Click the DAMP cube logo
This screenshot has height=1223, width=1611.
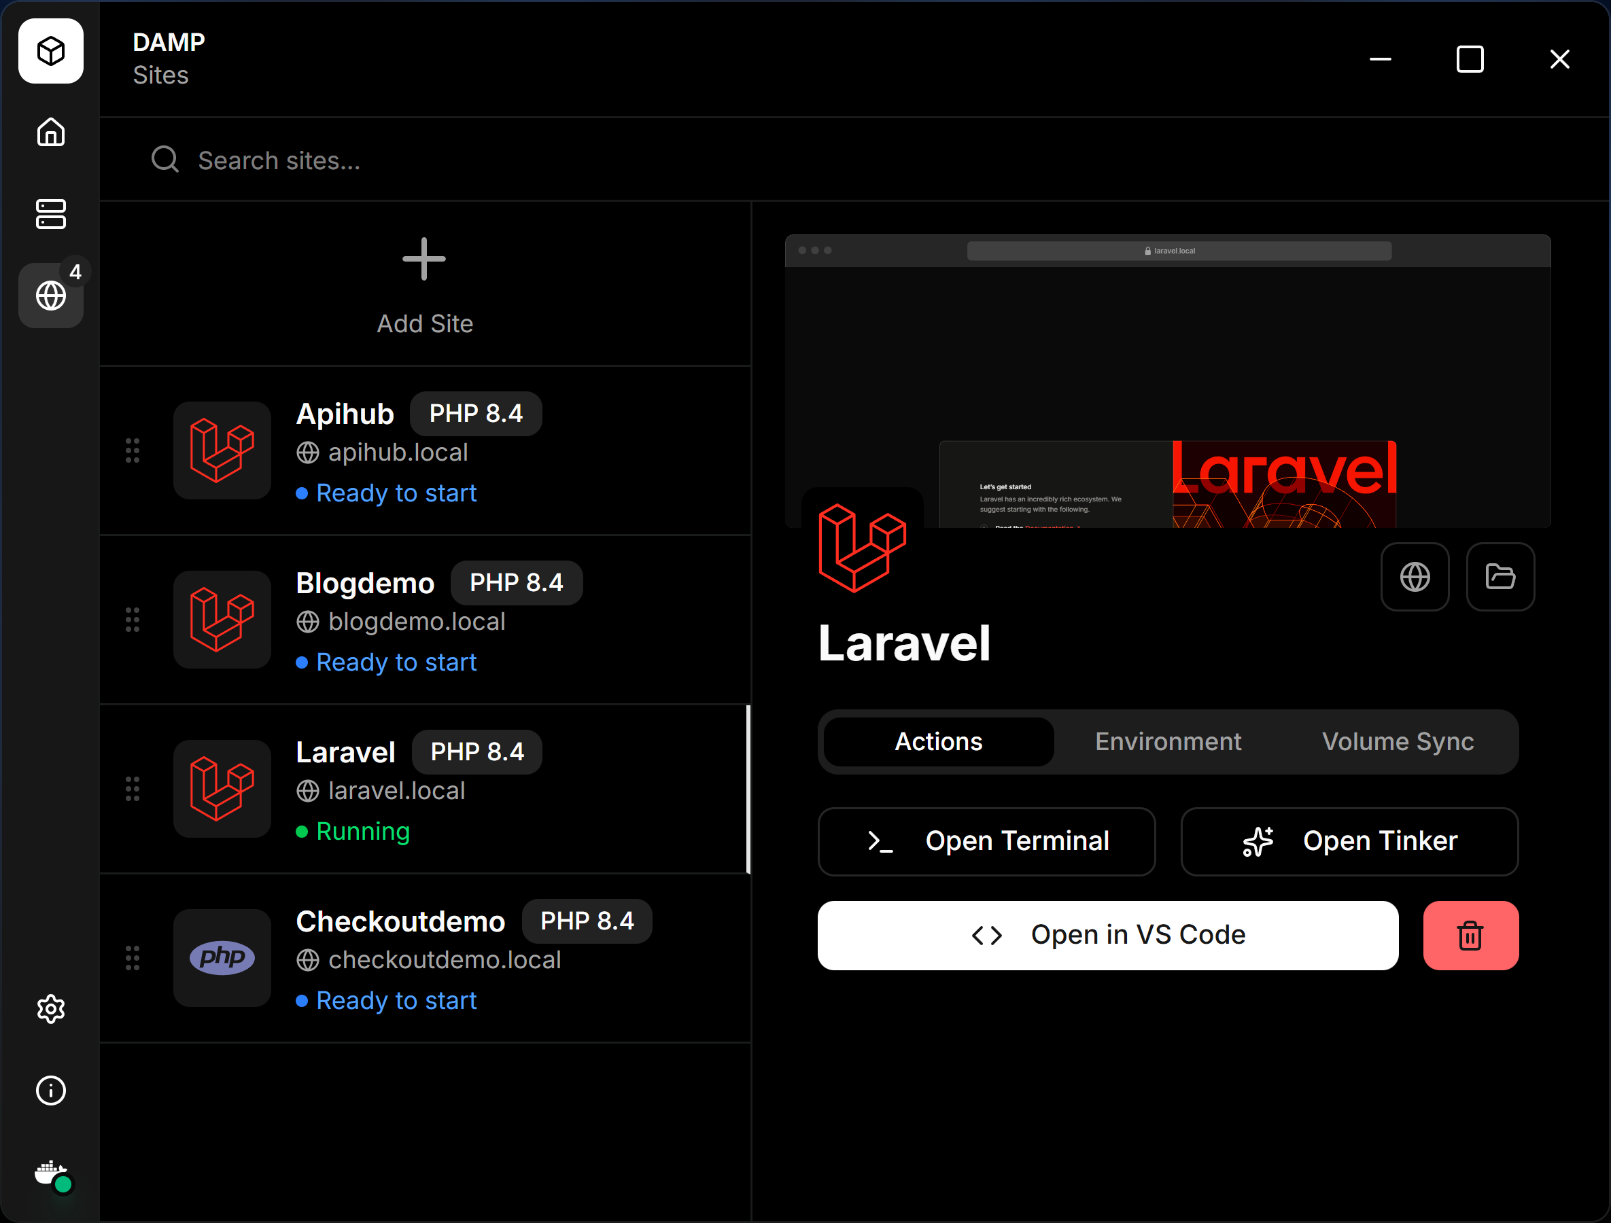click(x=50, y=51)
